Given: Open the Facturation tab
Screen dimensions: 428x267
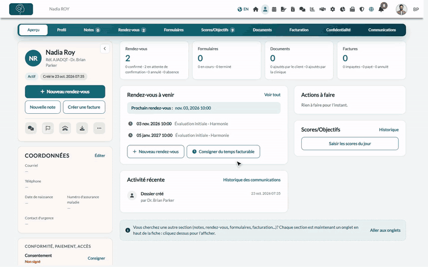Looking at the screenshot, I should 299,30.
